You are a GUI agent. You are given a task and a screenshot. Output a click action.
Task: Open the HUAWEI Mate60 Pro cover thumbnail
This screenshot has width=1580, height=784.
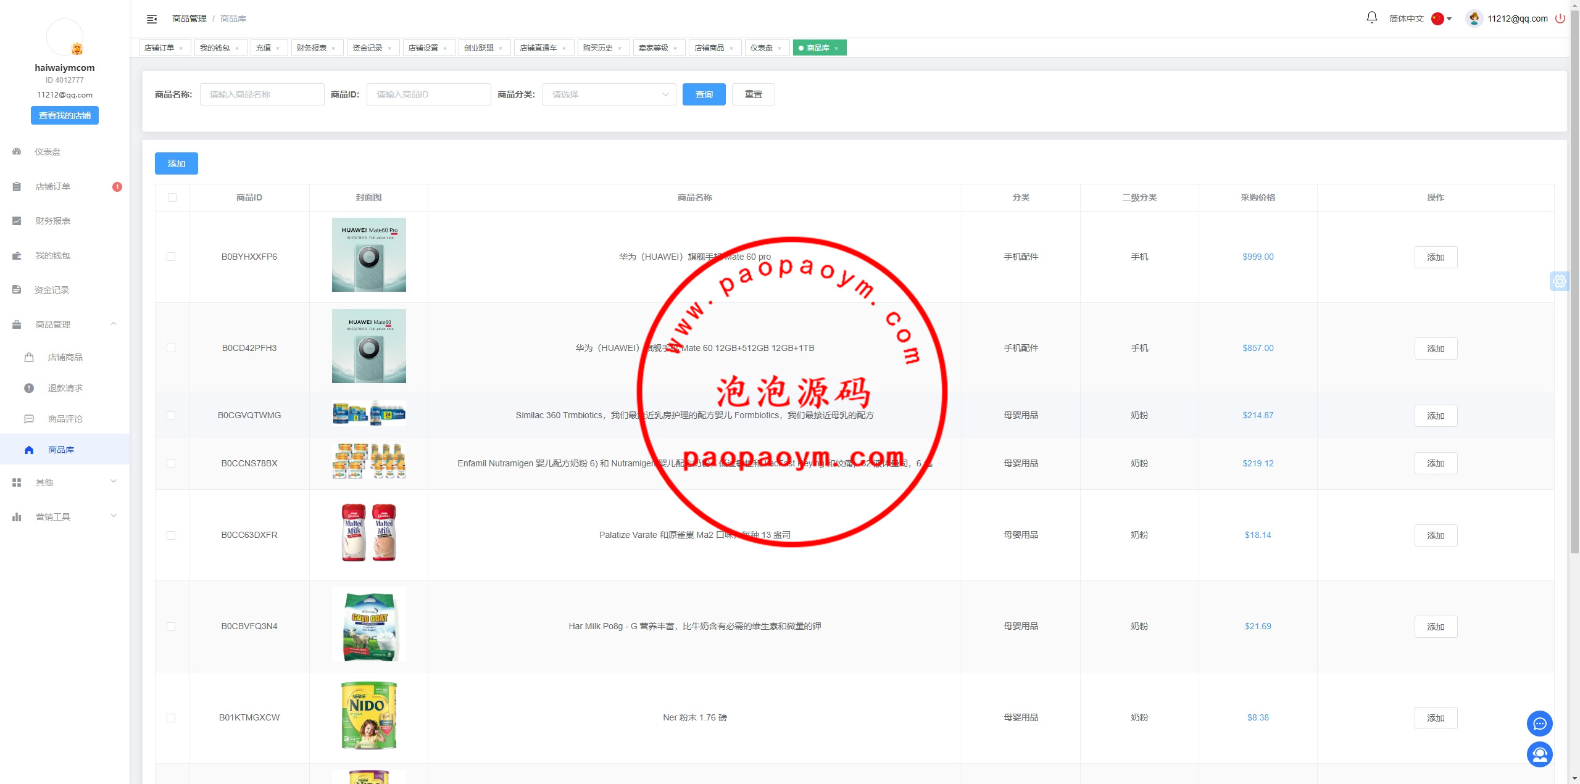coord(369,255)
